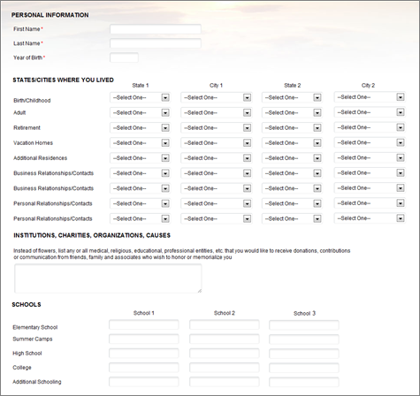Image resolution: width=420 pixels, height=396 pixels.
Task: Open Additional Residences City 2 dropdown
Action: (x=370, y=157)
